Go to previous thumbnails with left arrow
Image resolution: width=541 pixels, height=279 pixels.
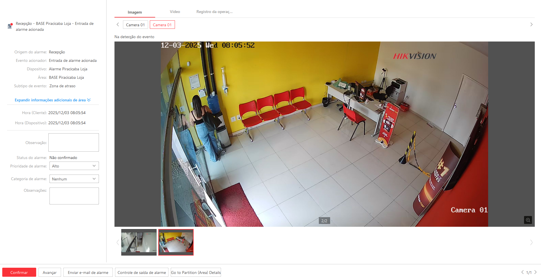pos(118,242)
